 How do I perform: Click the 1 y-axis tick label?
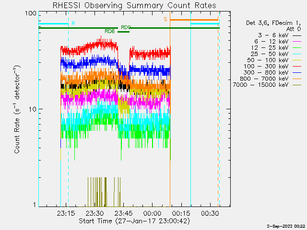(35, 205)
